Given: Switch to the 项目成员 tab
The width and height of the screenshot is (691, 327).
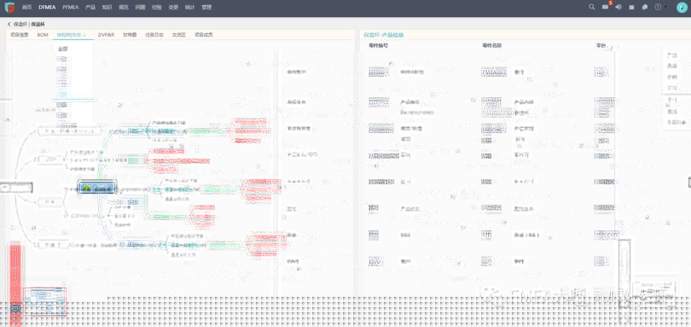Looking at the screenshot, I should [x=203, y=35].
